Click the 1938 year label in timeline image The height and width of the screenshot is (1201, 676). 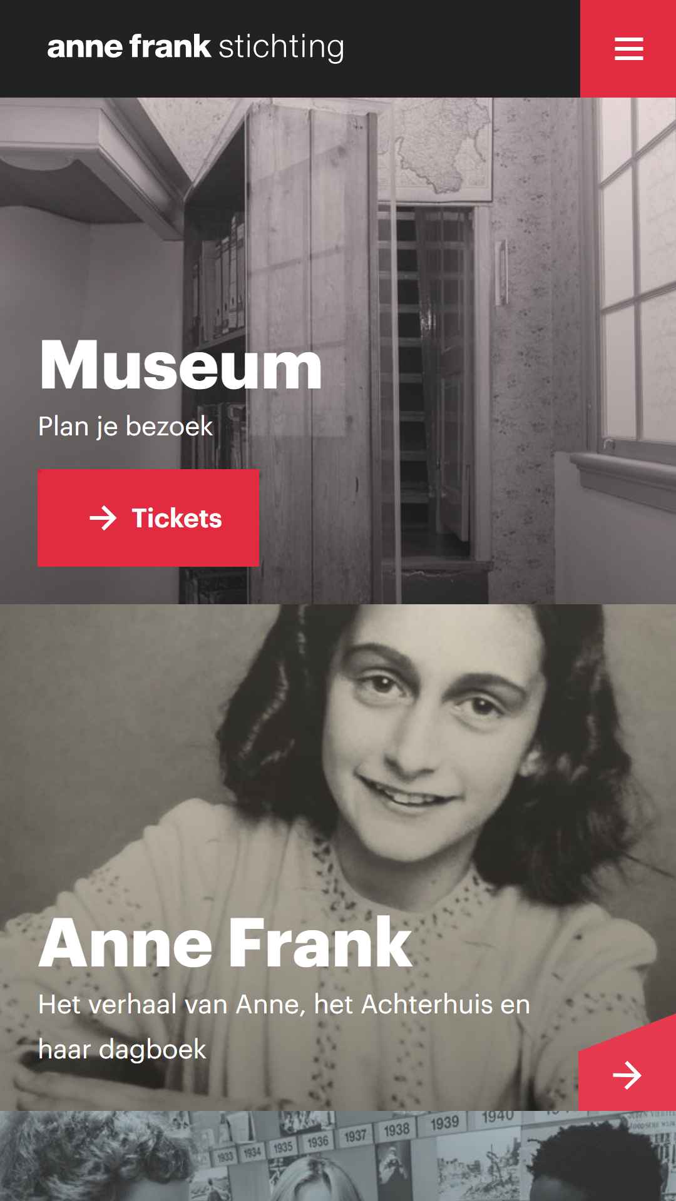pyautogui.click(x=397, y=1130)
